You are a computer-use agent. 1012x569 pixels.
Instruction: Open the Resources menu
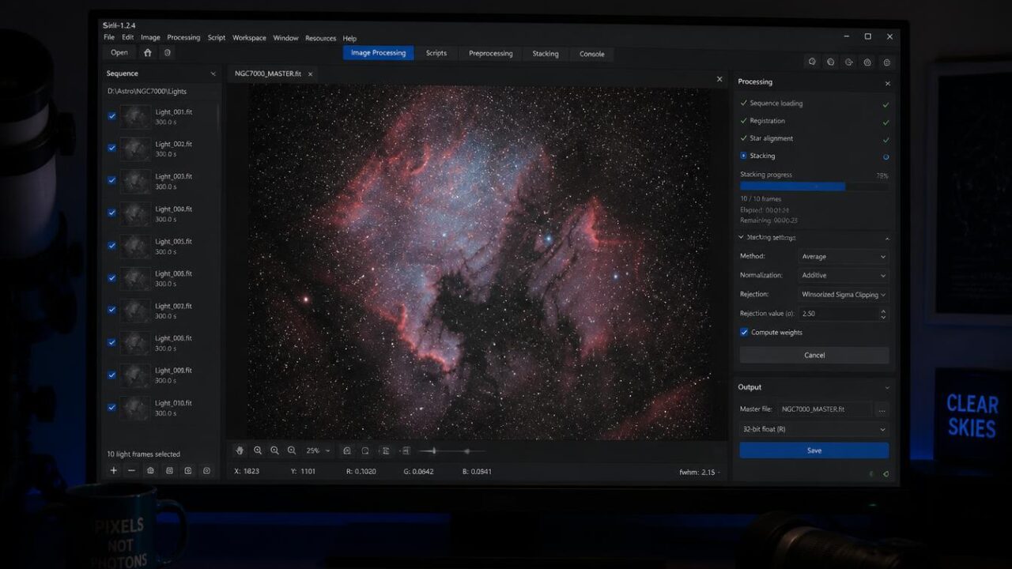(x=320, y=38)
